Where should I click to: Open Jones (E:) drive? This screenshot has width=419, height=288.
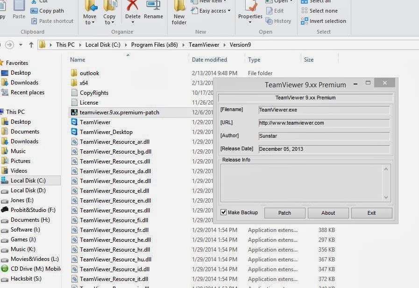click(22, 200)
